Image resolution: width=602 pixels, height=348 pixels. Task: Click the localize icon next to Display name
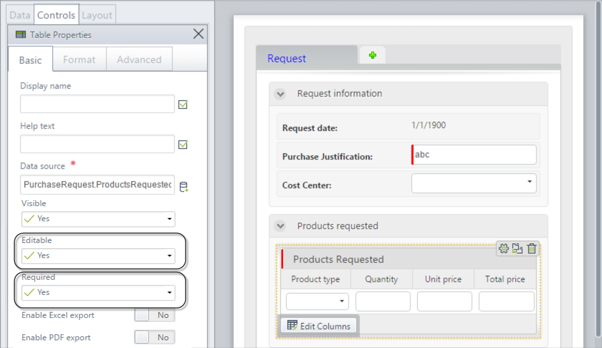coord(183,104)
